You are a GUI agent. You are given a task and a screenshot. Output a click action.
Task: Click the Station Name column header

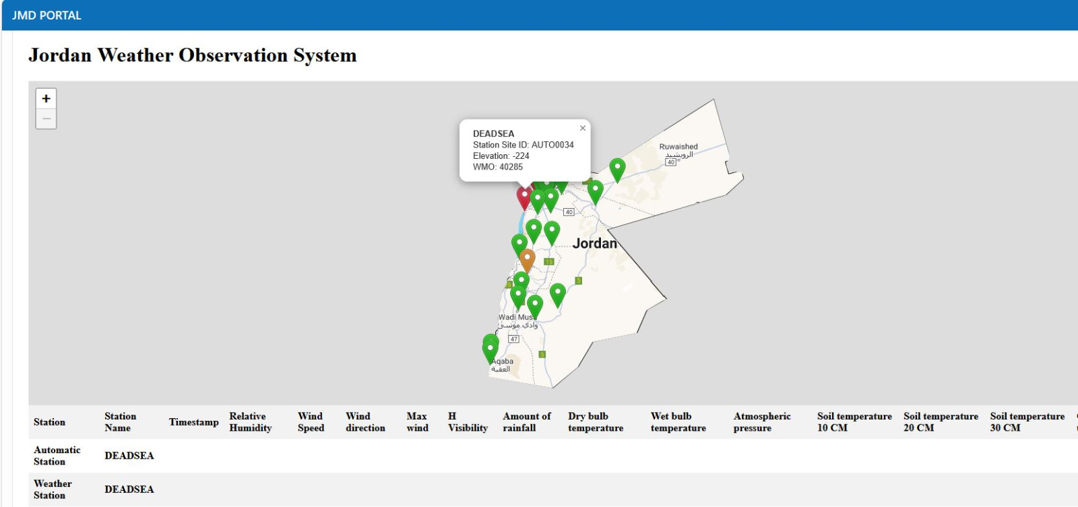[120, 422]
